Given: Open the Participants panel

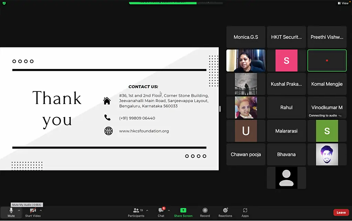Looking at the screenshot, I should tap(136, 212).
